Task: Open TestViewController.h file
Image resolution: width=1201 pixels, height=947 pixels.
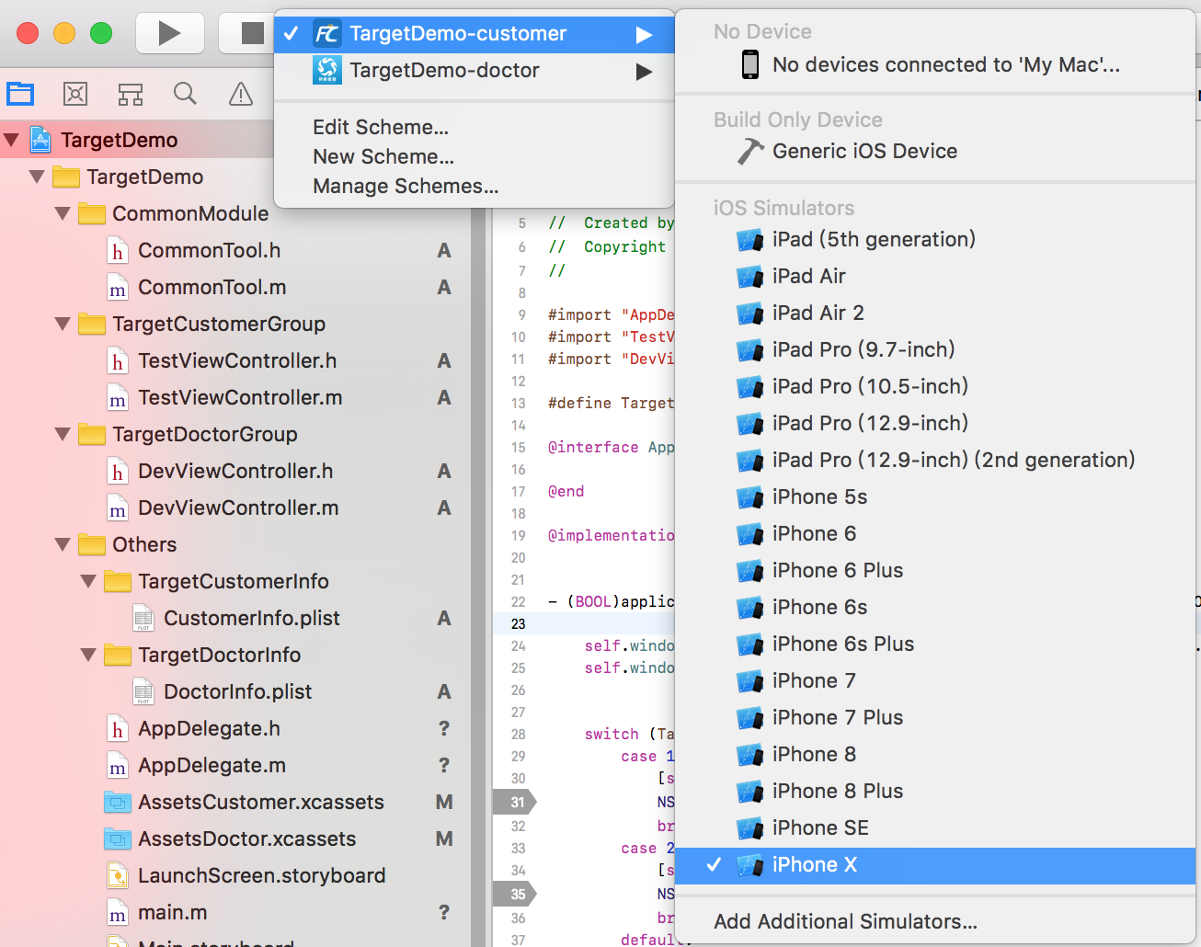Action: point(237,360)
